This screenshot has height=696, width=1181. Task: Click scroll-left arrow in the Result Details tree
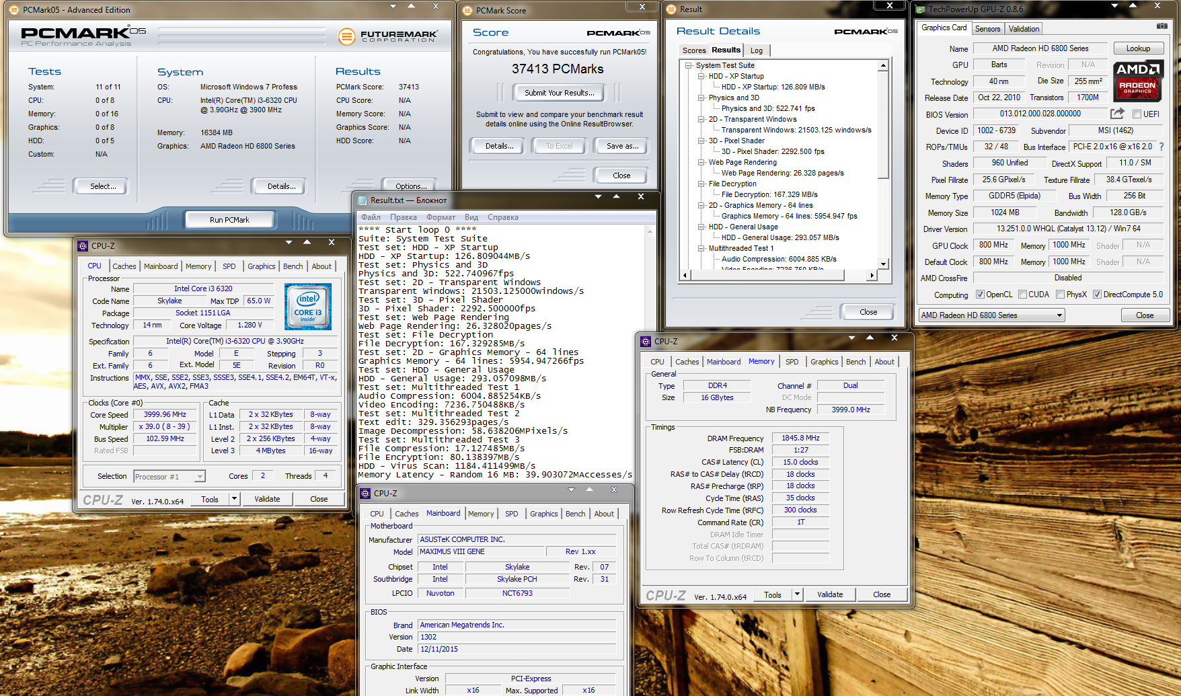tap(685, 275)
